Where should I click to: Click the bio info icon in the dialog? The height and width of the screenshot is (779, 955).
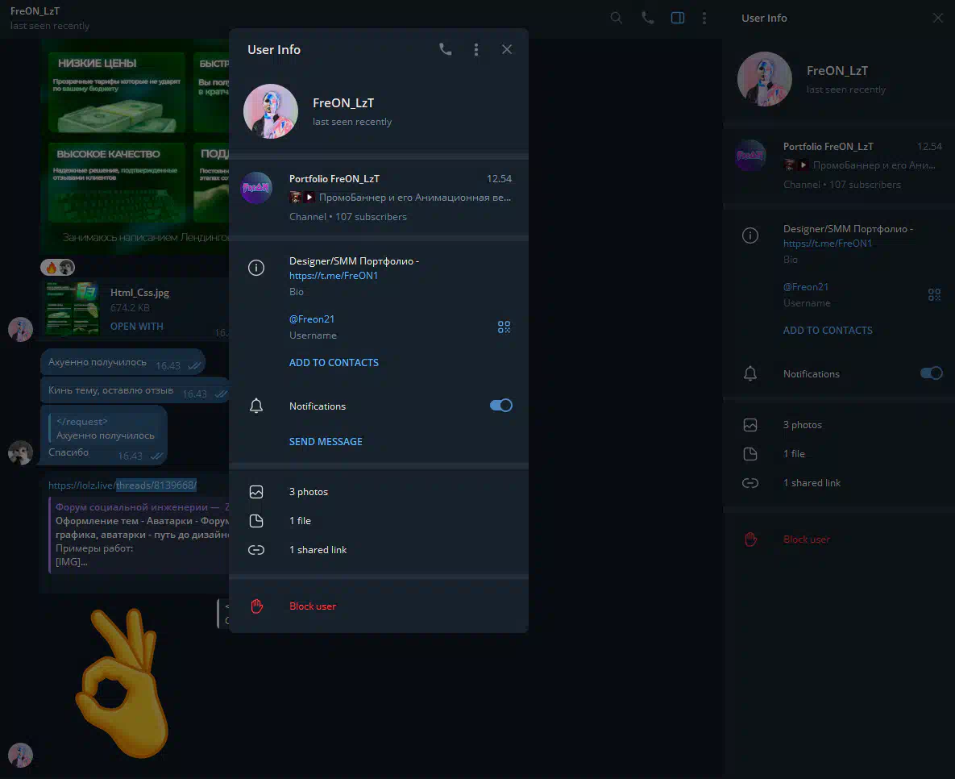(256, 268)
